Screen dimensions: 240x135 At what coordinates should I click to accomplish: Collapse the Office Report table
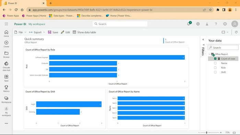(x=209, y=54)
